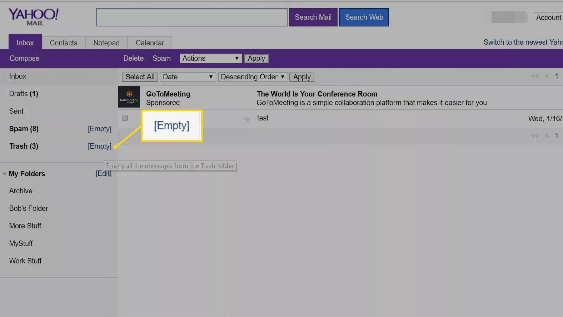Open the Drafts (1) folder

[x=24, y=94]
